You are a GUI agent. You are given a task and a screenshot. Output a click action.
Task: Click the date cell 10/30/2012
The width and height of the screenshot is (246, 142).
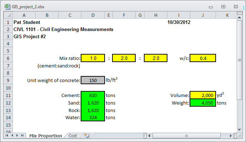point(179,22)
